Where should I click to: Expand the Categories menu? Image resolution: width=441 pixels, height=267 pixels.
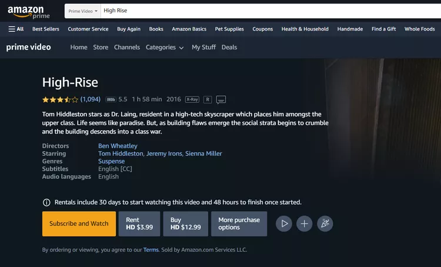[165, 47]
